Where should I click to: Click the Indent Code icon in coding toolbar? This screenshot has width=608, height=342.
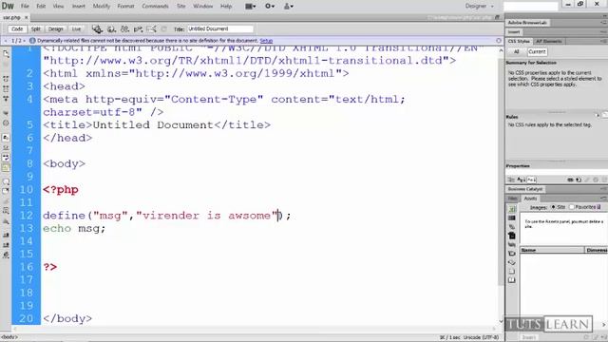6,235
